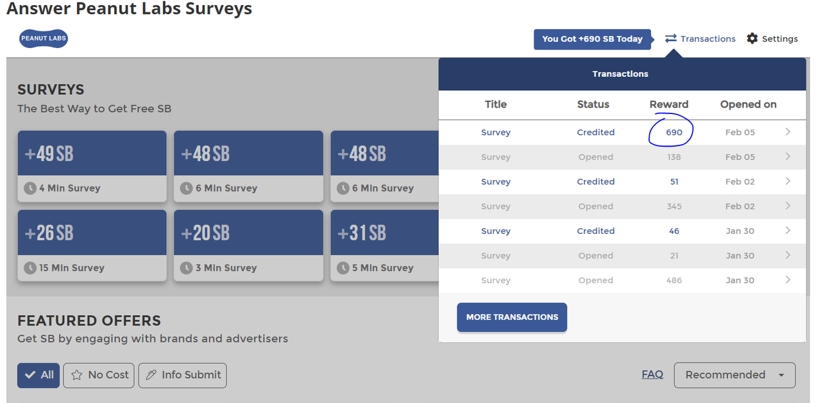Open the Settings menu
The image size is (821, 403).
coord(772,38)
